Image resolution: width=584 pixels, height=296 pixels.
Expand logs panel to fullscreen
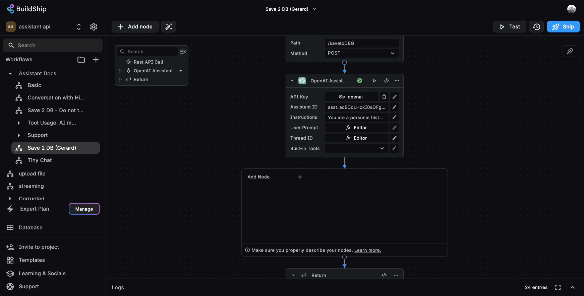pos(558,287)
